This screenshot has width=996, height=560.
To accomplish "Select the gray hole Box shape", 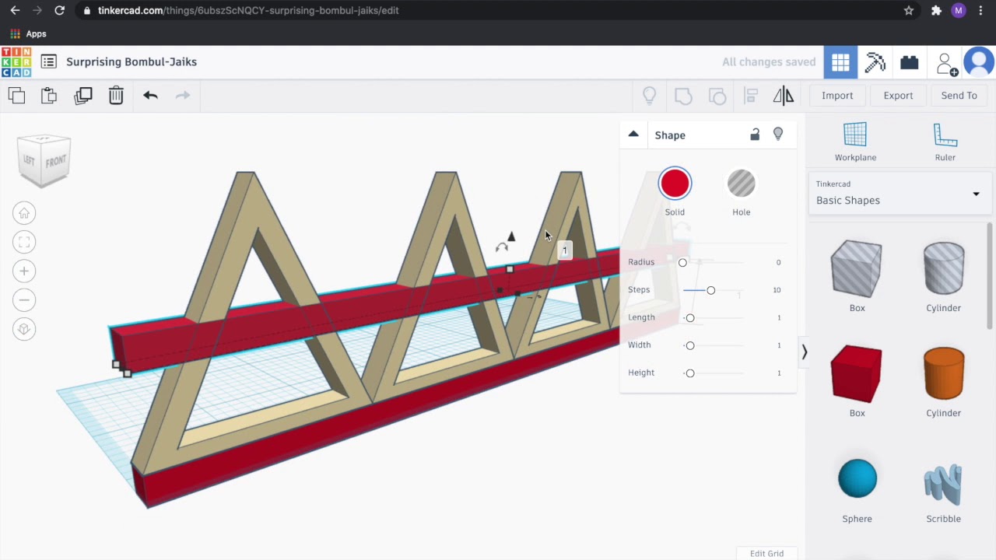I will (x=857, y=269).
